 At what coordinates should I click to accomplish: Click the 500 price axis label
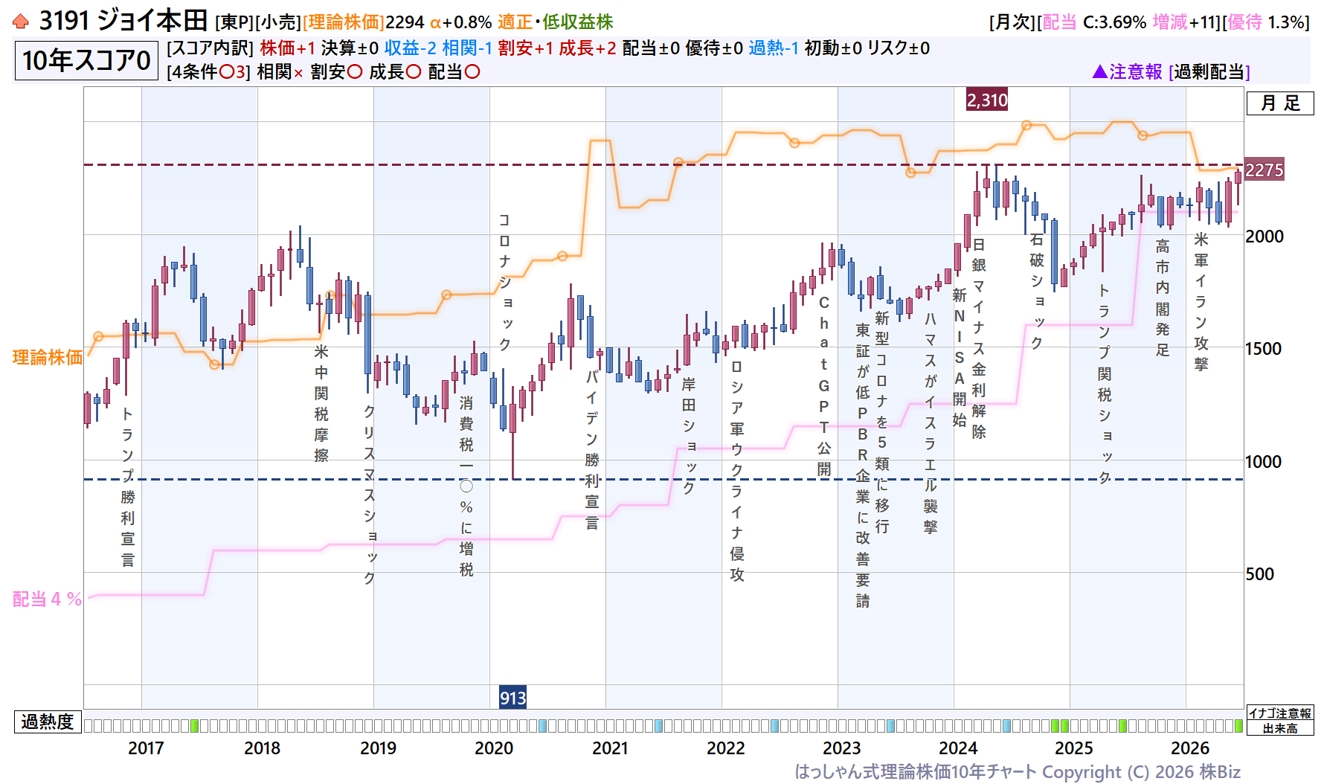tap(1260, 574)
